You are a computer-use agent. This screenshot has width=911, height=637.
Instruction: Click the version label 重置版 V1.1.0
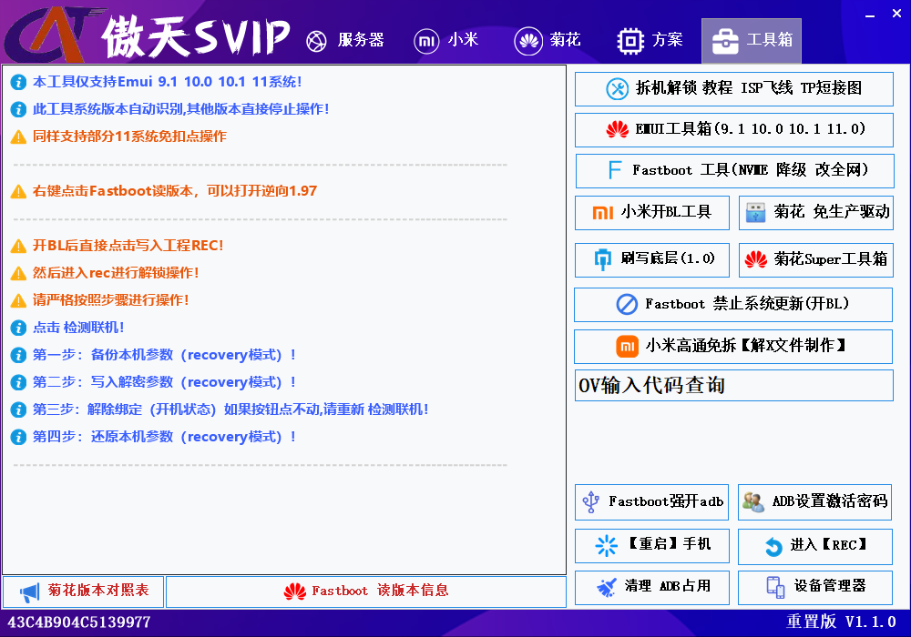point(841,622)
